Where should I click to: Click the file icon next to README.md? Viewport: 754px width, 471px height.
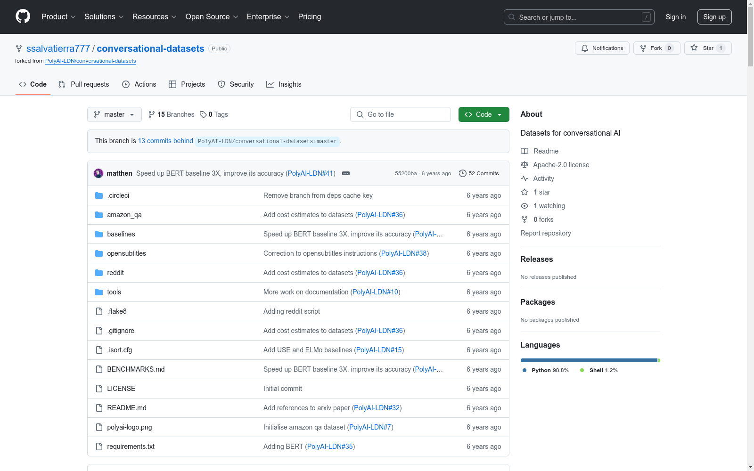(99, 408)
